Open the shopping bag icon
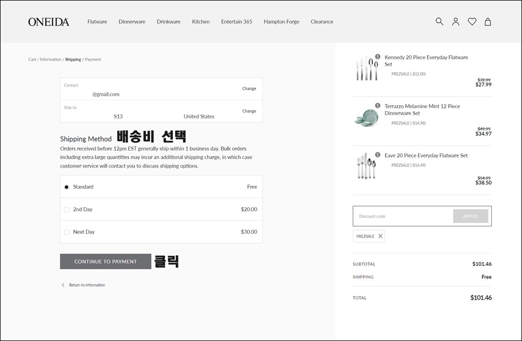The height and width of the screenshot is (341, 522). [488, 22]
